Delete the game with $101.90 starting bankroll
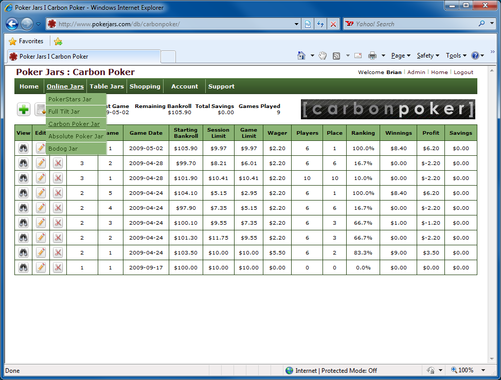The width and height of the screenshot is (501, 380). pyautogui.click(x=58, y=178)
